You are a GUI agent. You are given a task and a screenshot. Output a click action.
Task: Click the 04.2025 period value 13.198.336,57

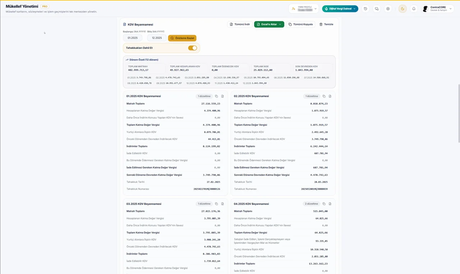[x=231, y=77]
